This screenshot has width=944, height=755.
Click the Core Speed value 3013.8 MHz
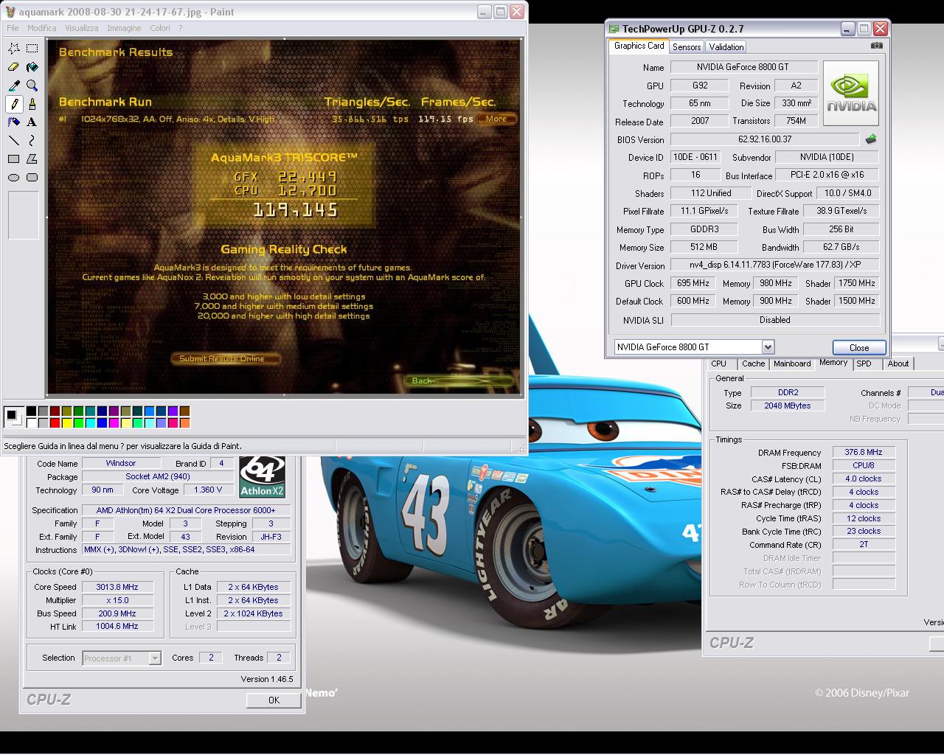coord(117,587)
